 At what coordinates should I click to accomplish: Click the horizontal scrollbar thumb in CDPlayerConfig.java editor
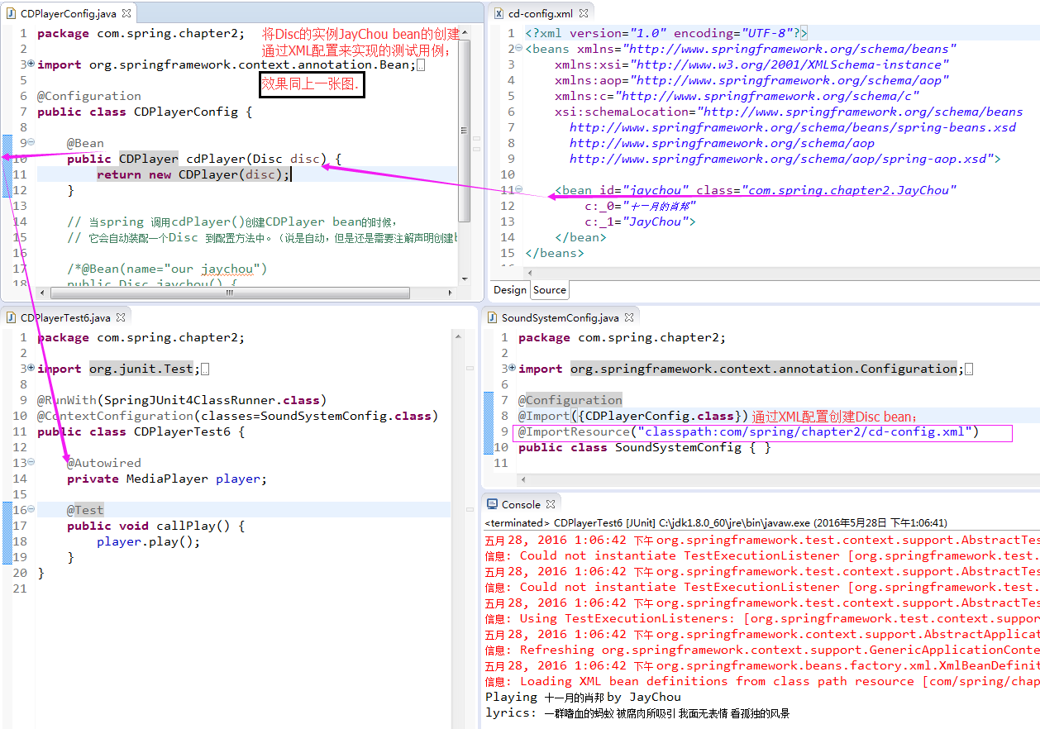pos(231,293)
